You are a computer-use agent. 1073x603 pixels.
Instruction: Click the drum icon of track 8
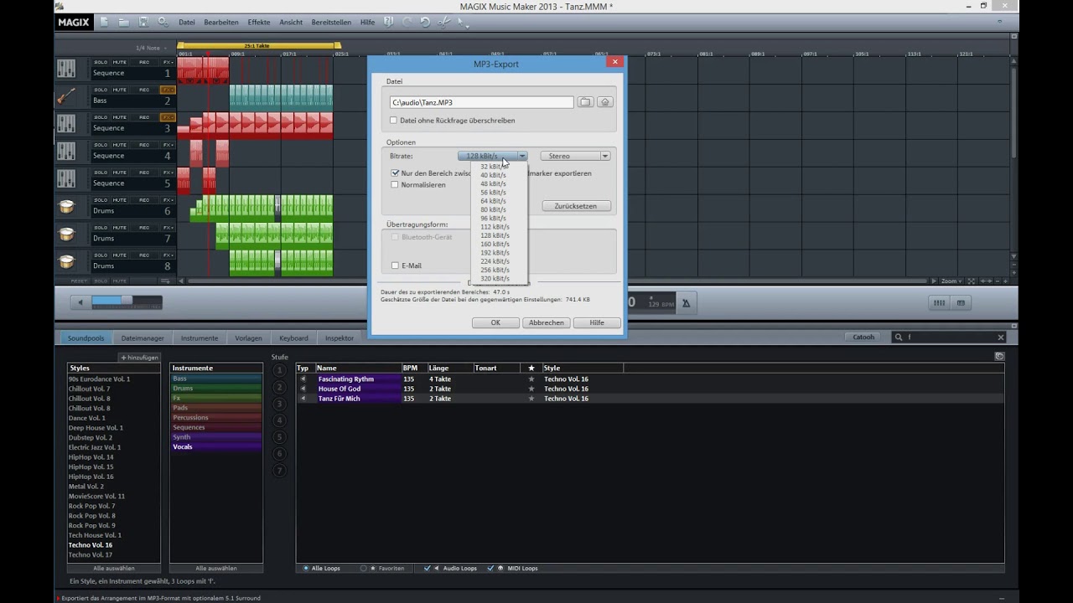coord(66,261)
